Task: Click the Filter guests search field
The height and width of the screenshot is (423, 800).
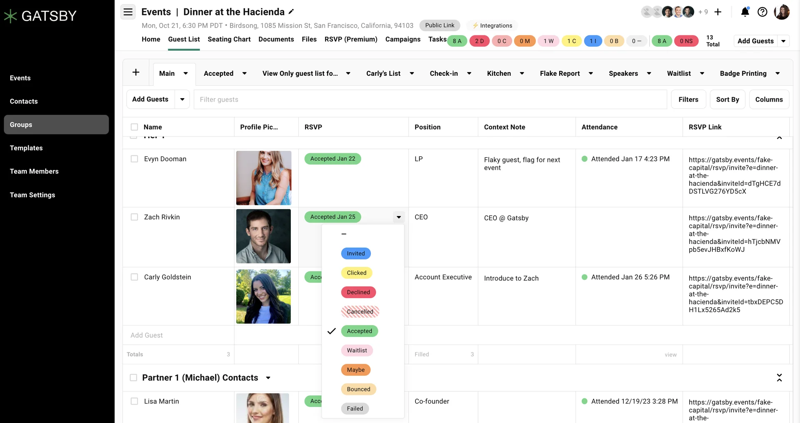Action: click(430, 99)
